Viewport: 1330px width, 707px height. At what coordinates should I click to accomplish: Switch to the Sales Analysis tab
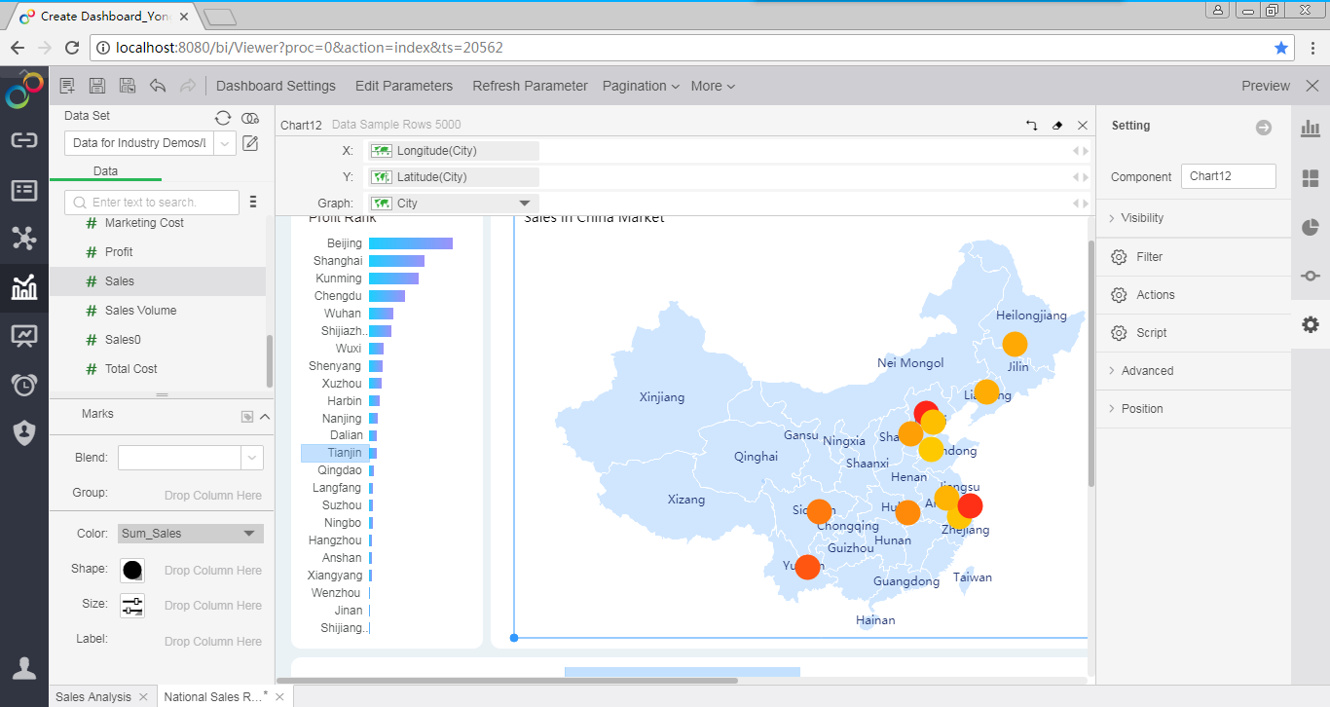tap(93, 696)
